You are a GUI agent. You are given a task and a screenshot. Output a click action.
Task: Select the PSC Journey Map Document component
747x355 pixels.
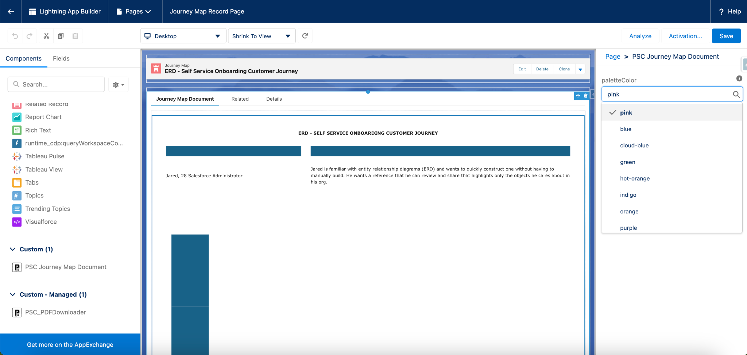[x=59, y=267]
